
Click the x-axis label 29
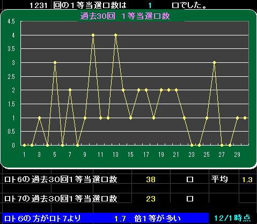[237, 154]
